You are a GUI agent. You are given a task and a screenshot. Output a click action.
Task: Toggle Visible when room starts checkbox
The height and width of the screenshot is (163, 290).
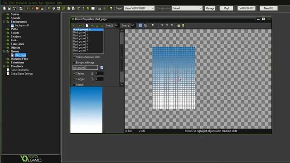point(74,57)
